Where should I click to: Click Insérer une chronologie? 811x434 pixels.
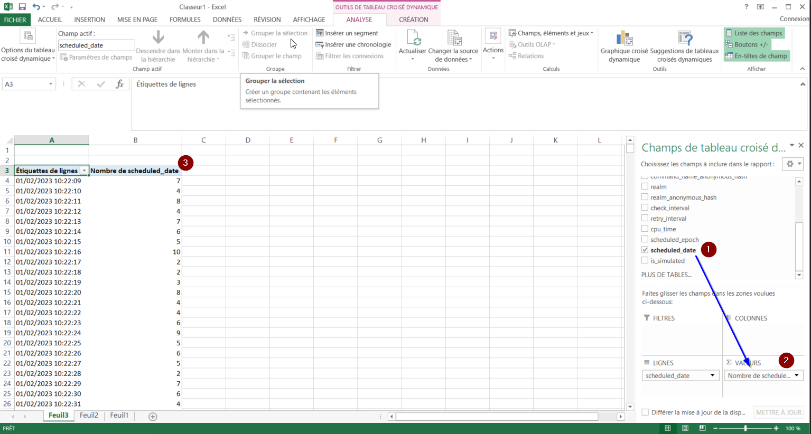353,45
